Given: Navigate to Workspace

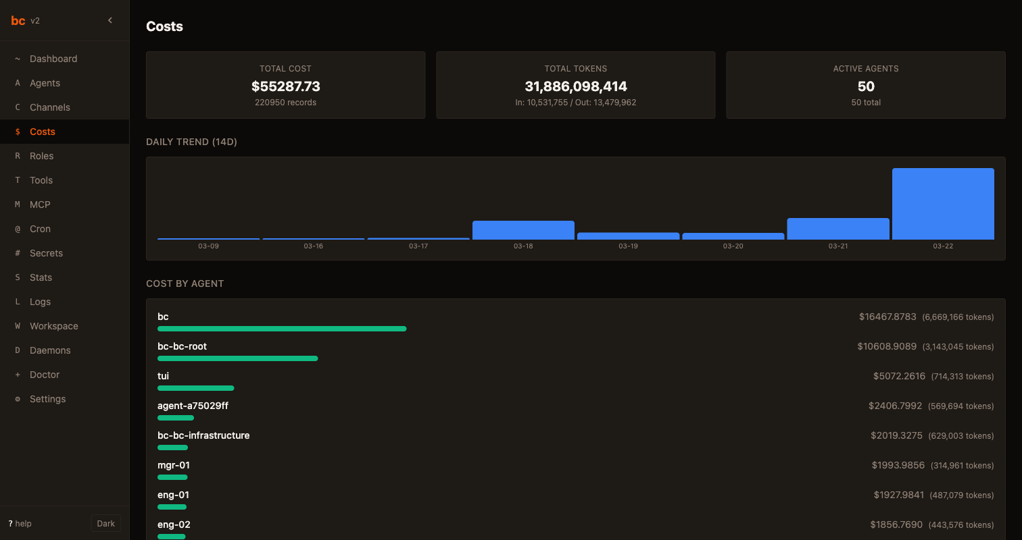Looking at the screenshot, I should 64,326.
